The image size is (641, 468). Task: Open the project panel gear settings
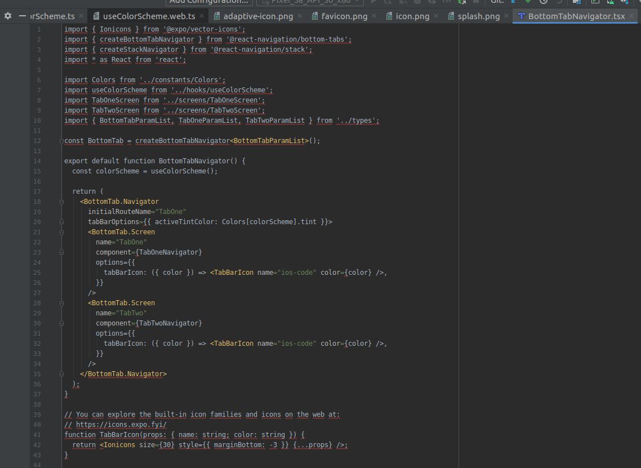(x=8, y=16)
